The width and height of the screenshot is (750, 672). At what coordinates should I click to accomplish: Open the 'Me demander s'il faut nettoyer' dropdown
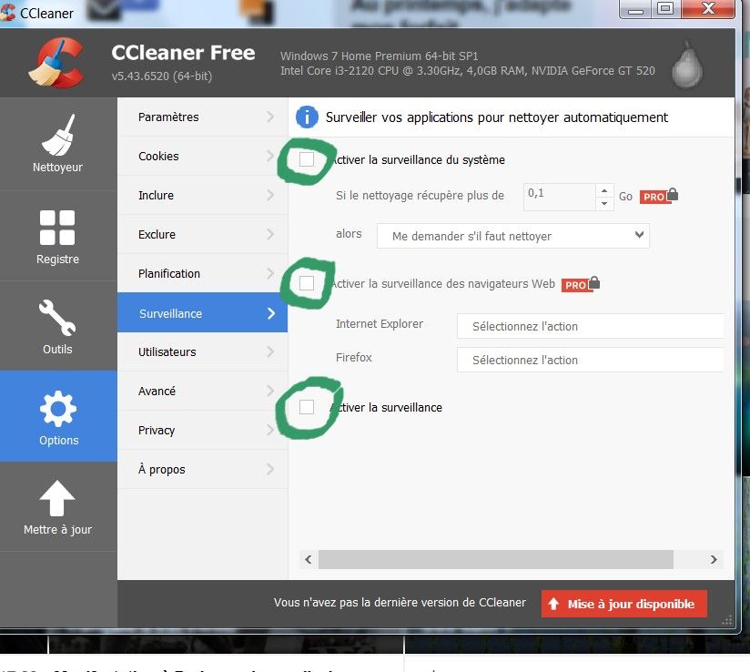click(513, 236)
